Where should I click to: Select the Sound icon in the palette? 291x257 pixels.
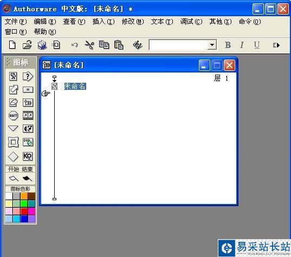pos(28,129)
